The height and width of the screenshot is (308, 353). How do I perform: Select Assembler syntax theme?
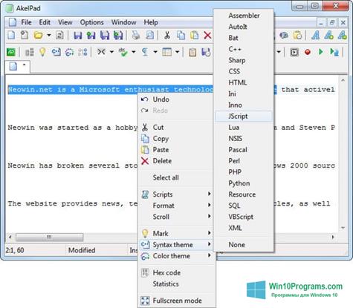point(244,16)
